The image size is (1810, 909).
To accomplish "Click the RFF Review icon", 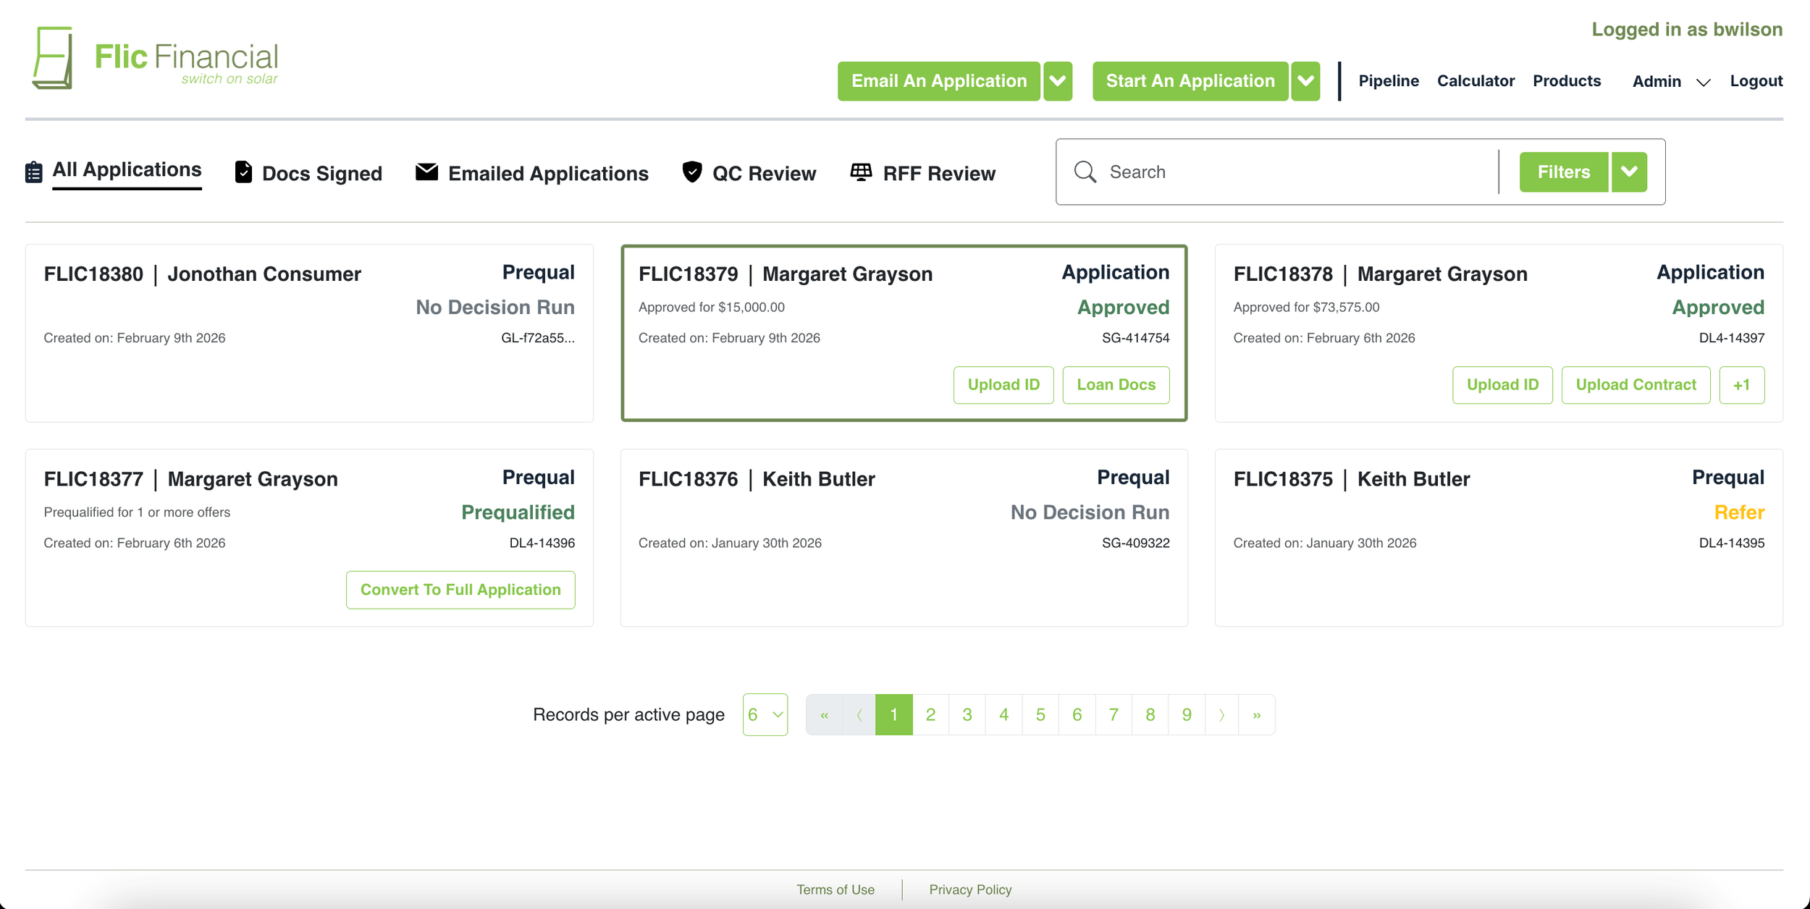I will [x=861, y=172].
